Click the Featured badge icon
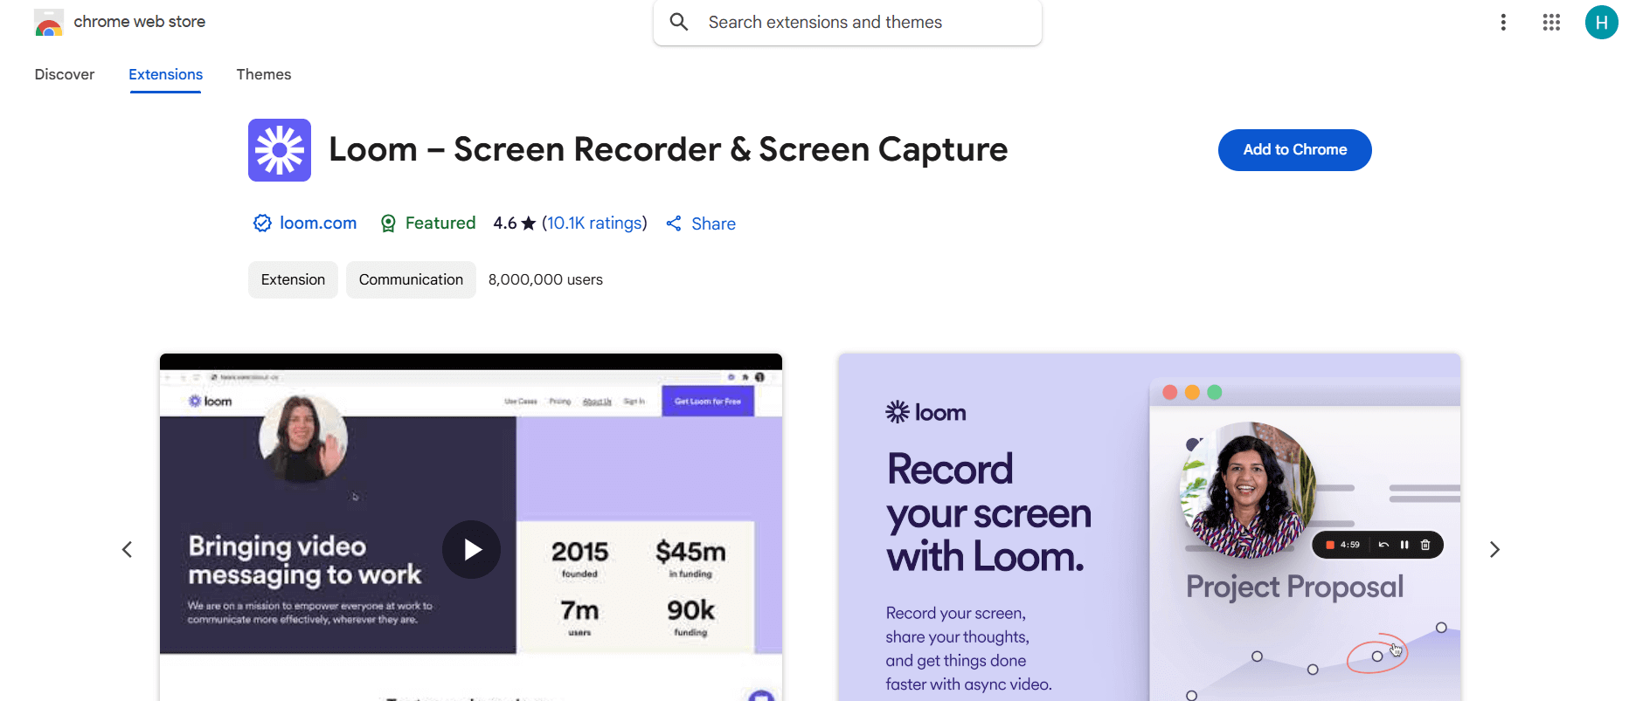Screen dimensions: 1629x701 coord(388,223)
